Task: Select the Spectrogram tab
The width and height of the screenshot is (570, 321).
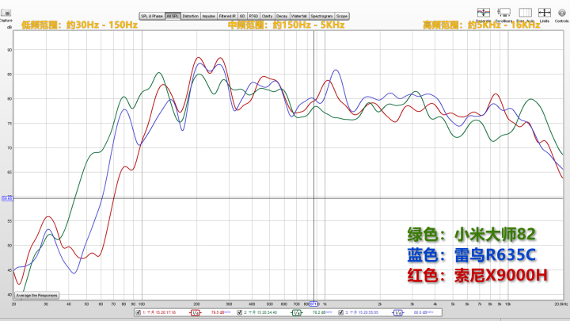Action: (322, 16)
